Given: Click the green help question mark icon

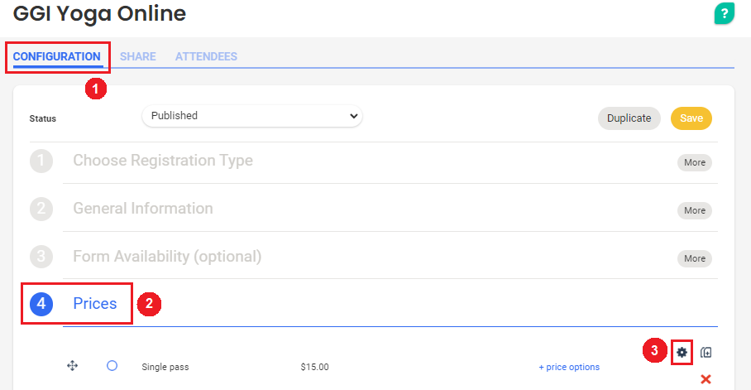Looking at the screenshot, I should pyautogui.click(x=724, y=13).
